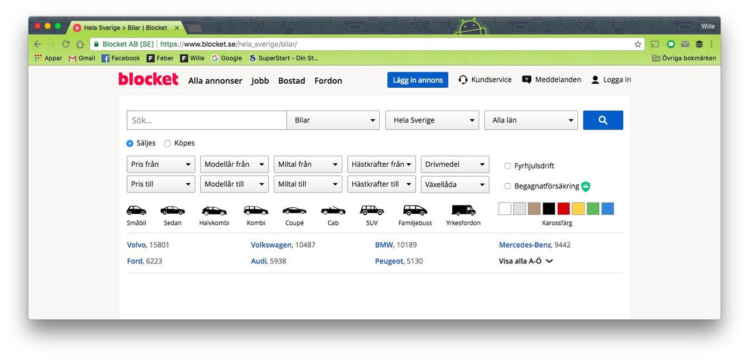Open the Hela Sverige region dropdown

point(432,120)
